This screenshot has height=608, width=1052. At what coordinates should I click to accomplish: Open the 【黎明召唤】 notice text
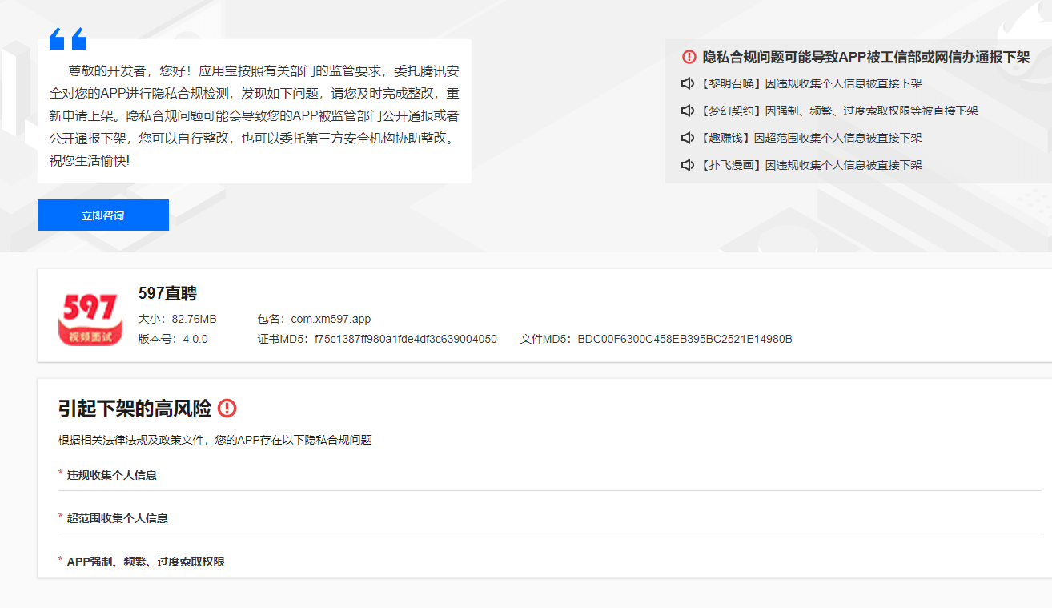pyautogui.click(x=809, y=83)
